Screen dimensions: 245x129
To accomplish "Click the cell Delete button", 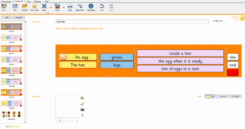I will 235,96.
